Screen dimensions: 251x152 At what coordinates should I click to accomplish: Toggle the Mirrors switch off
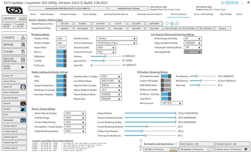pyautogui.click(x=61, y=52)
